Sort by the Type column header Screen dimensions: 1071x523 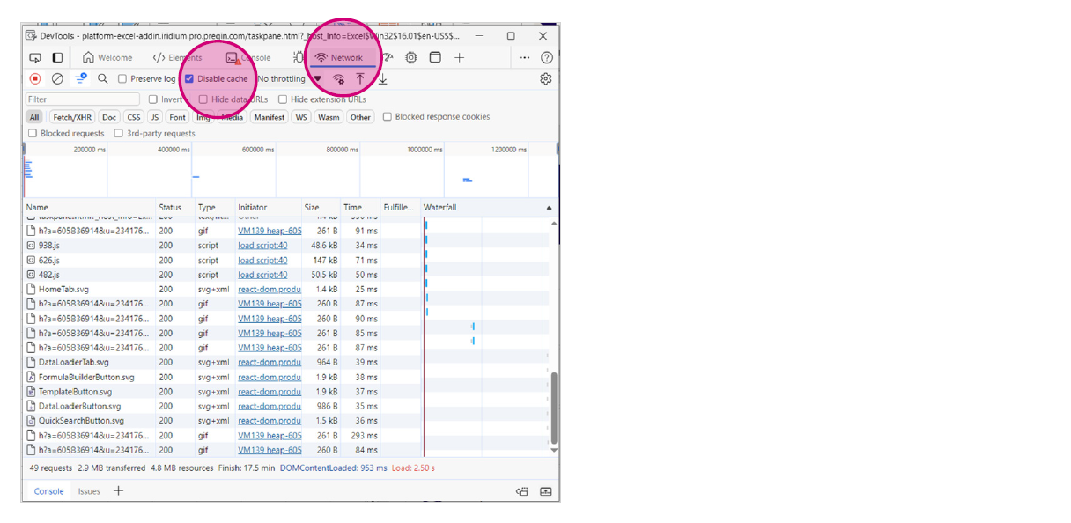(x=214, y=208)
